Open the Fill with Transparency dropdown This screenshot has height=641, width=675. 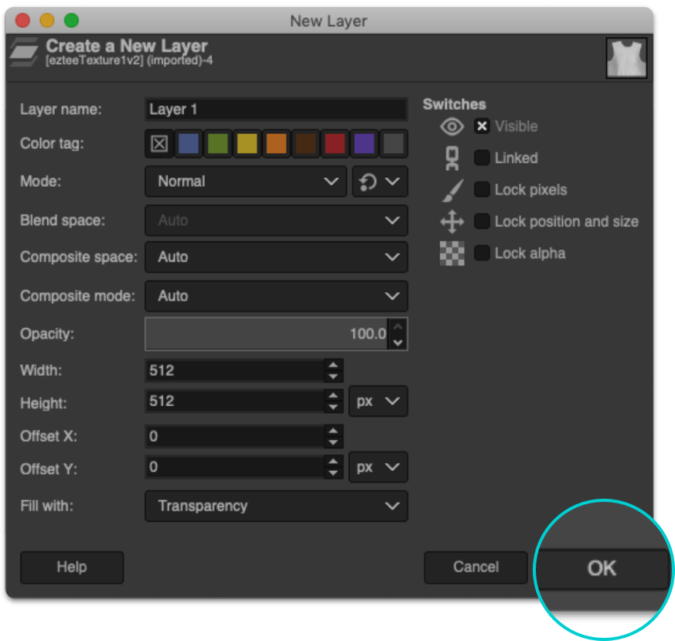pos(276,506)
